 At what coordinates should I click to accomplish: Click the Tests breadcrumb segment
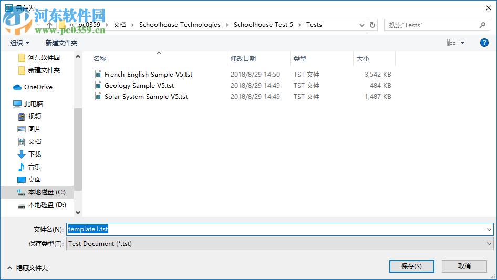click(314, 25)
